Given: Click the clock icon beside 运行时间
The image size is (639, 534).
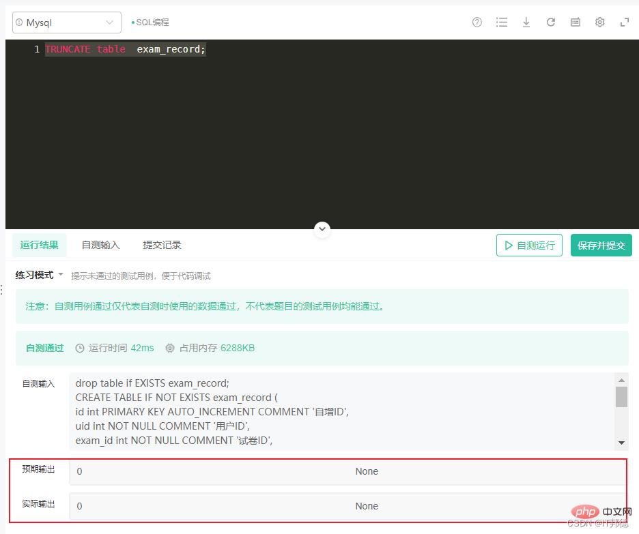Looking at the screenshot, I should click(x=80, y=348).
